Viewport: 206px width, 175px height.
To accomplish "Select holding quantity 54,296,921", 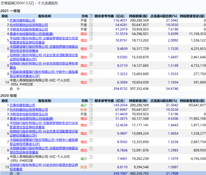I will click(x=140, y=34).
